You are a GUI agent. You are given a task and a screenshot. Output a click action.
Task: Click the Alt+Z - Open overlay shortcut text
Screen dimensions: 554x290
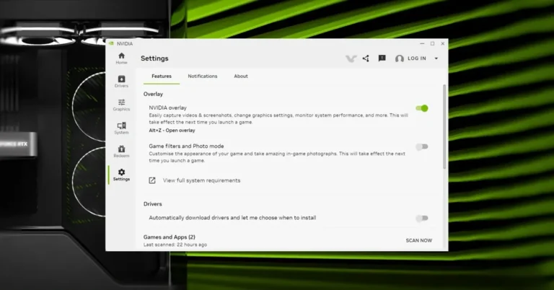[x=172, y=131]
